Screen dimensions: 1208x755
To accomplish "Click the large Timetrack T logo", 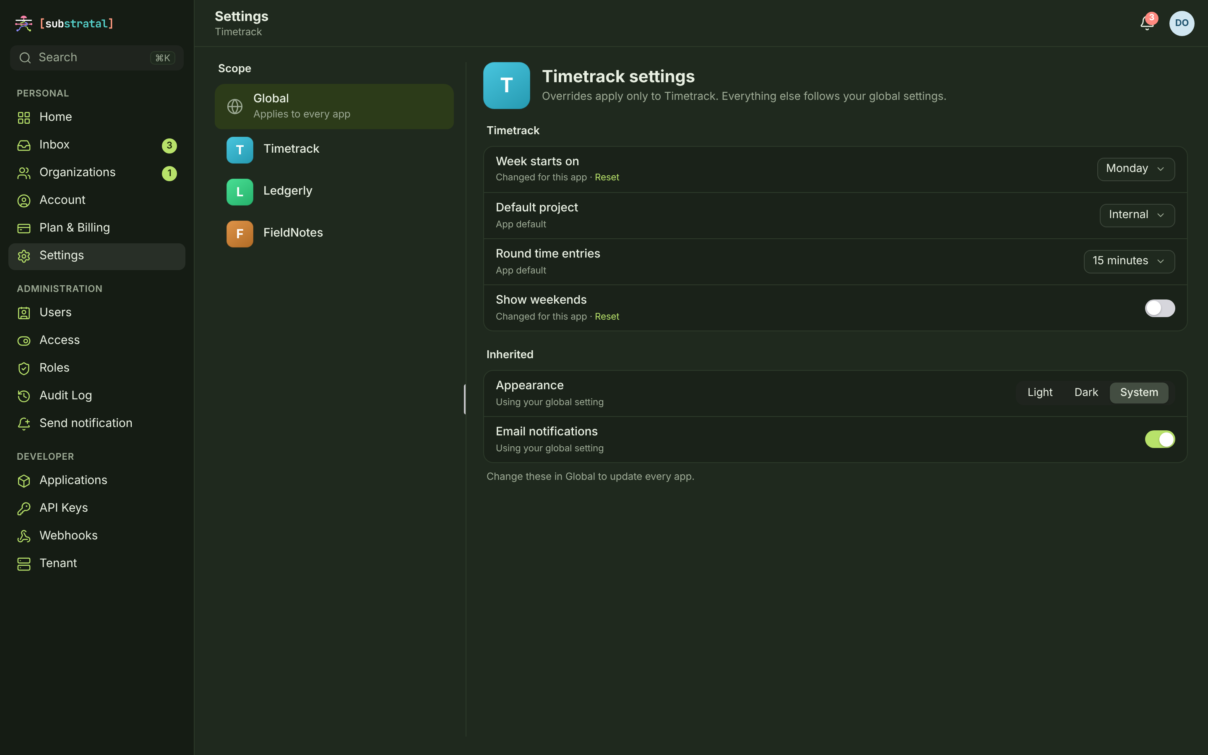I will 506,86.
